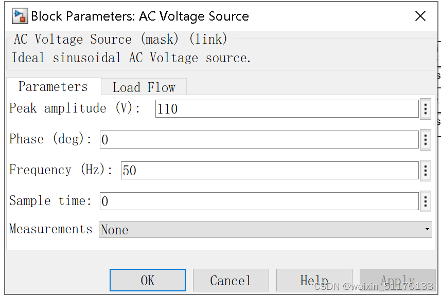The image size is (441, 296).
Task: Open the Peak amplitude parameter options menu
Action: (426, 108)
